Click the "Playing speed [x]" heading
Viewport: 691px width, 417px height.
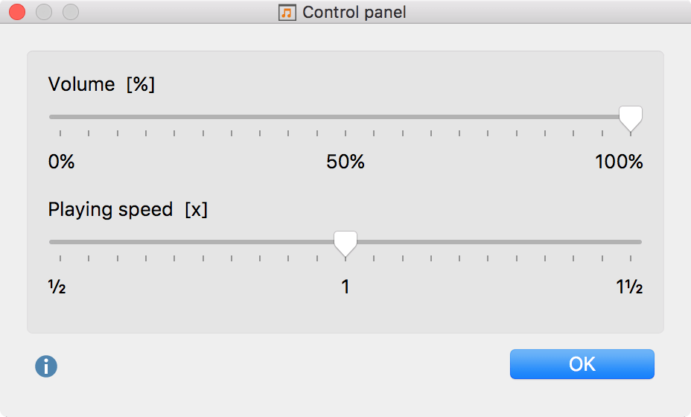click(128, 209)
